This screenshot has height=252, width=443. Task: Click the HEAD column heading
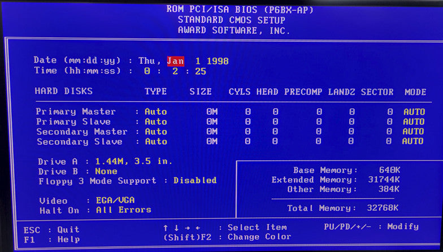click(267, 92)
